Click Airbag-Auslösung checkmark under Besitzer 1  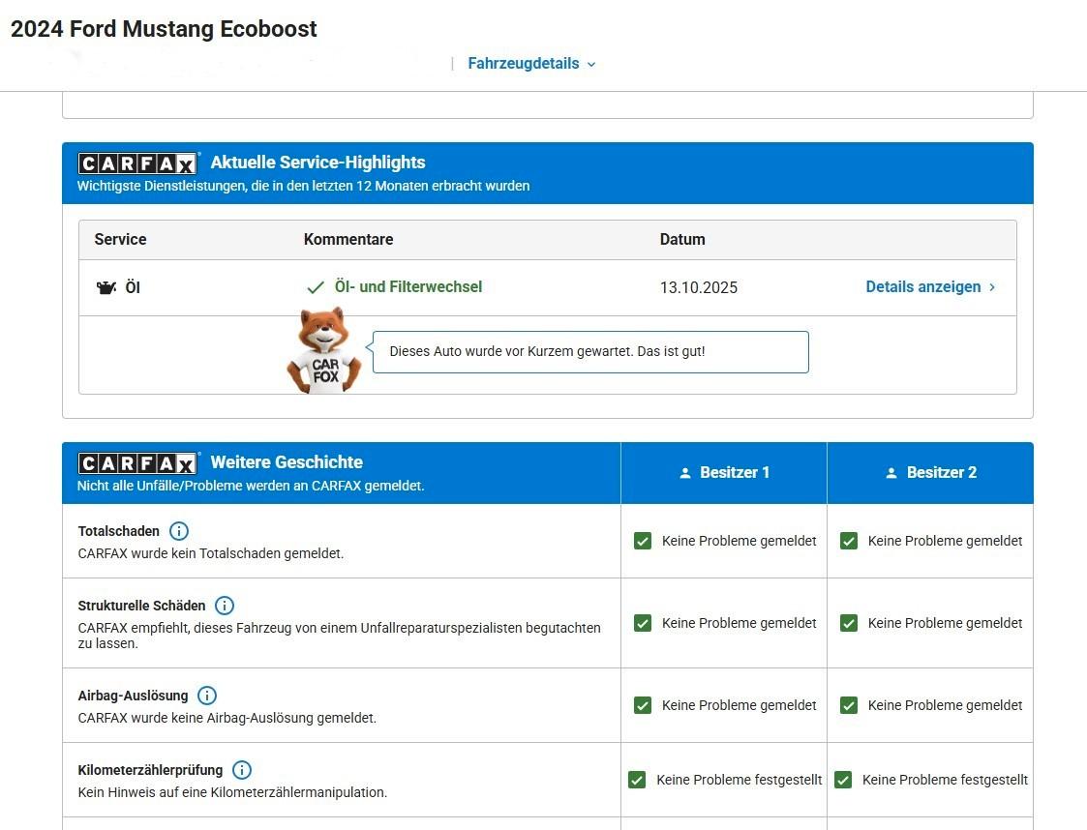[x=643, y=705]
